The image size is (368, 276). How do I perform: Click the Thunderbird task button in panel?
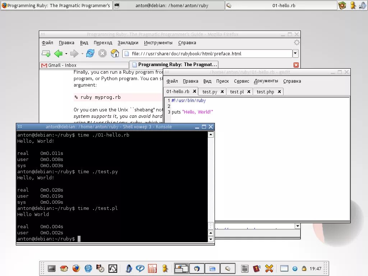[x=197, y=268]
